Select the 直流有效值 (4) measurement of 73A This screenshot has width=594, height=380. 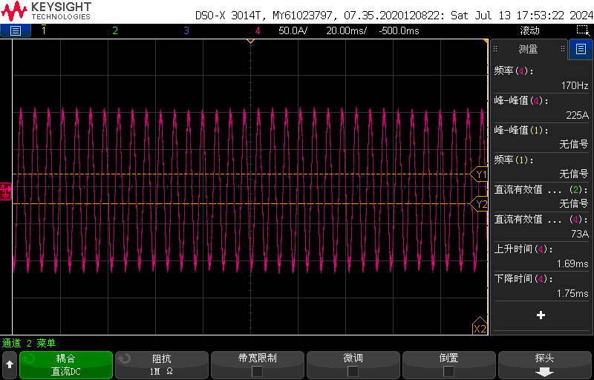pos(541,226)
